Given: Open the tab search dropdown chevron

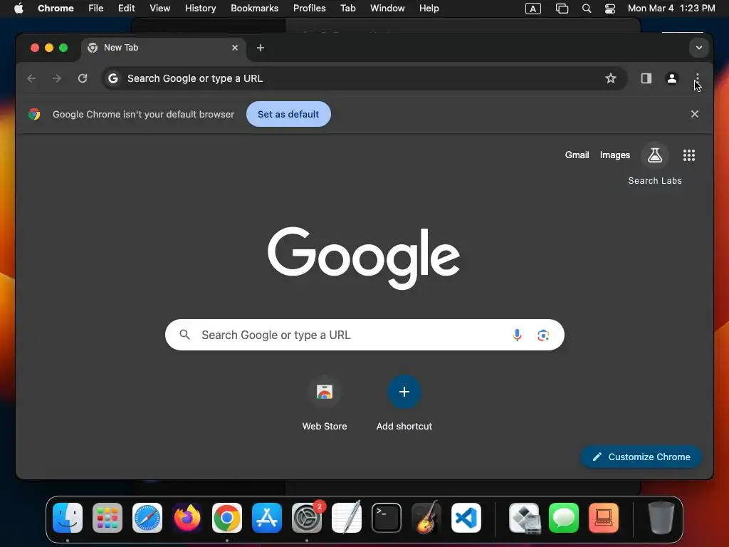Looking at the screenshot, I should tap(698, 48).
